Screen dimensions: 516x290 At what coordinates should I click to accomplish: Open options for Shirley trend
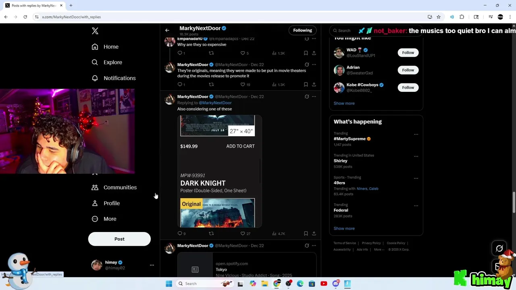pyautogui.click(x=416, y=156)
